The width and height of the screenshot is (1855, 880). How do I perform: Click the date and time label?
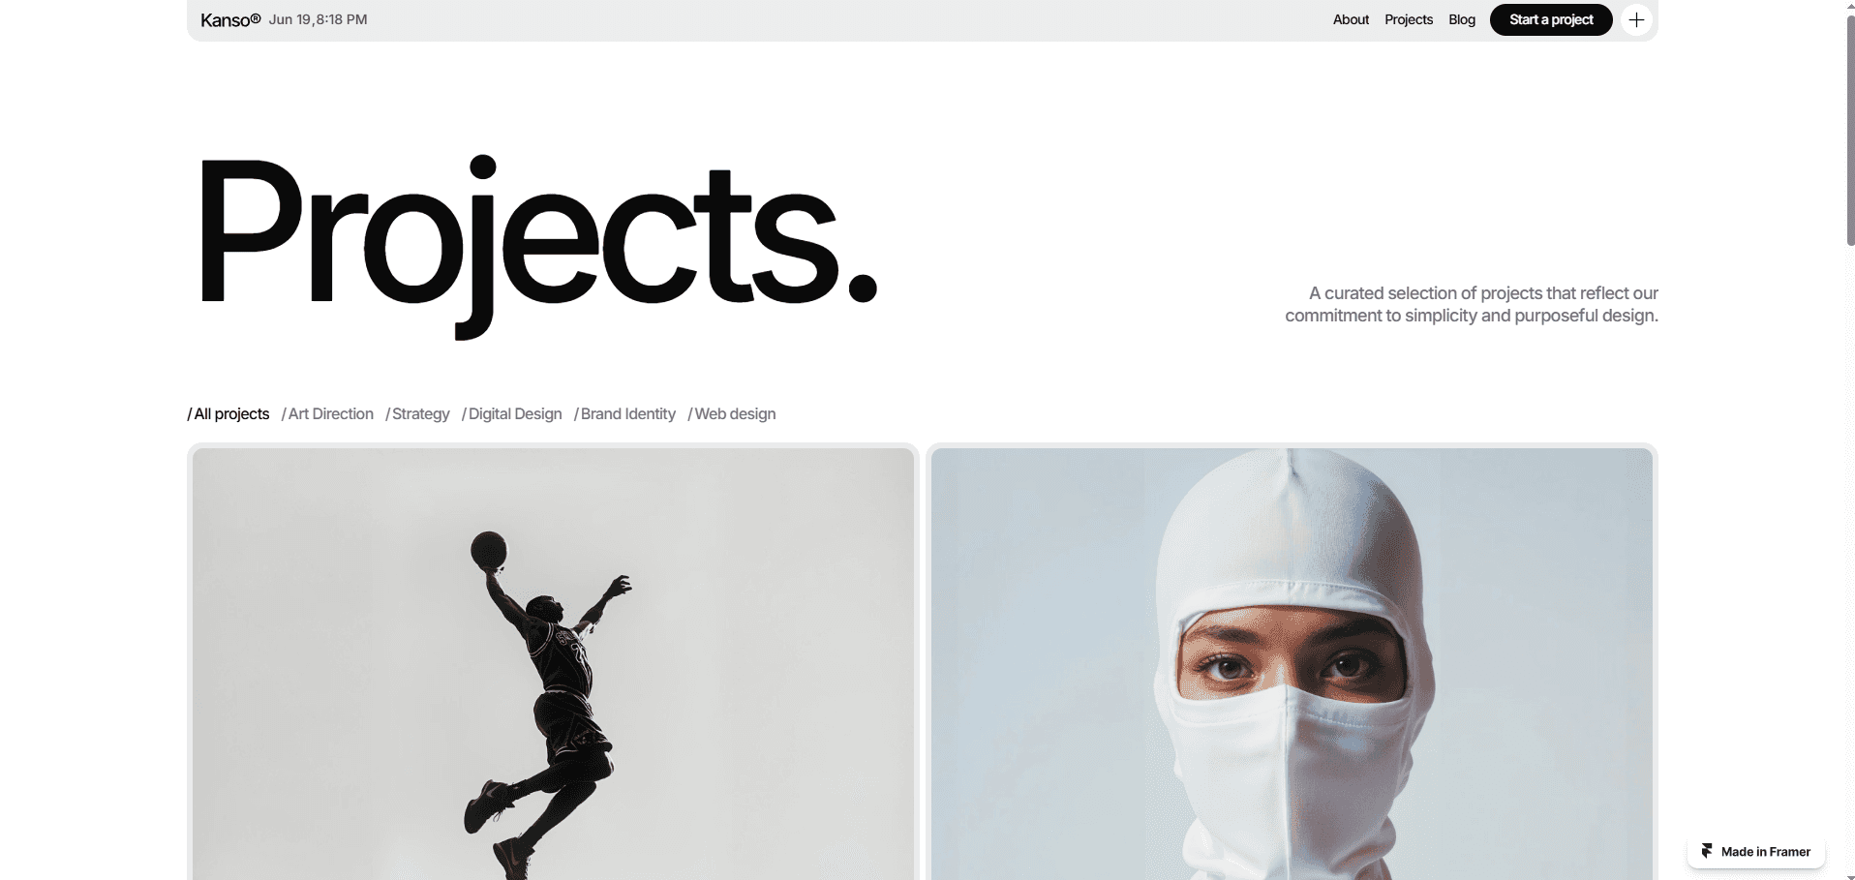pos(318,19)
